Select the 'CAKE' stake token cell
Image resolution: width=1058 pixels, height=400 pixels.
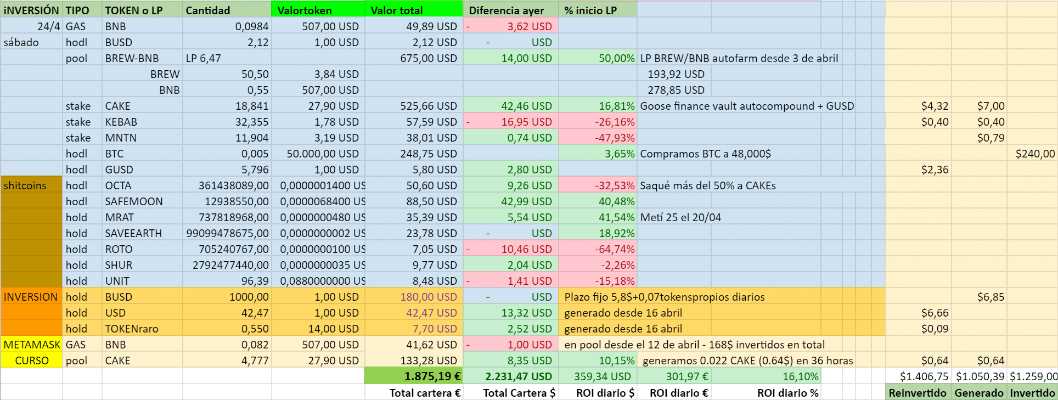142,105
